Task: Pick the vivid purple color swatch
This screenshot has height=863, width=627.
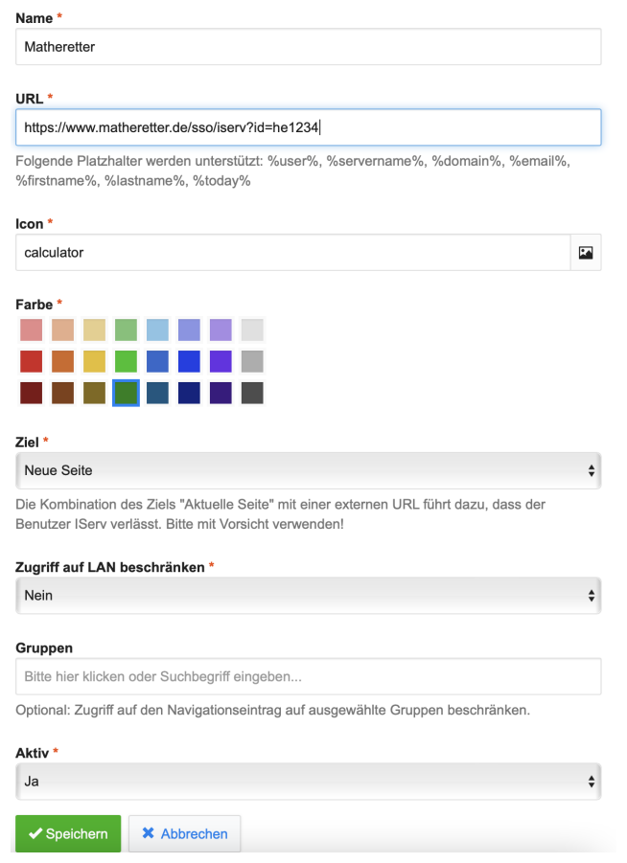Action: 221,361
